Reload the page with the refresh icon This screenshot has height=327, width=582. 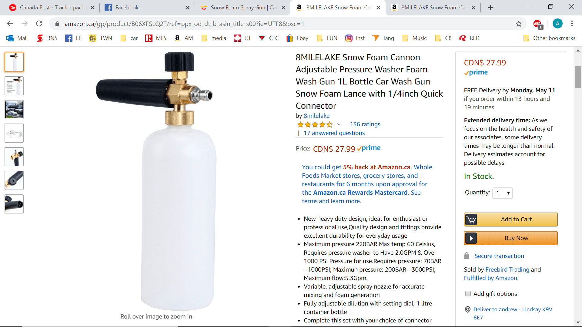[x=39, y=24]
